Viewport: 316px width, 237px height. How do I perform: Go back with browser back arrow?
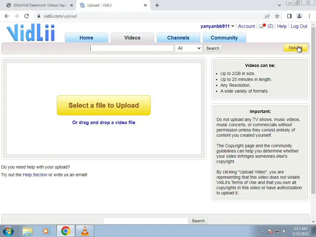pyautogui.click(x=7, y=16)
